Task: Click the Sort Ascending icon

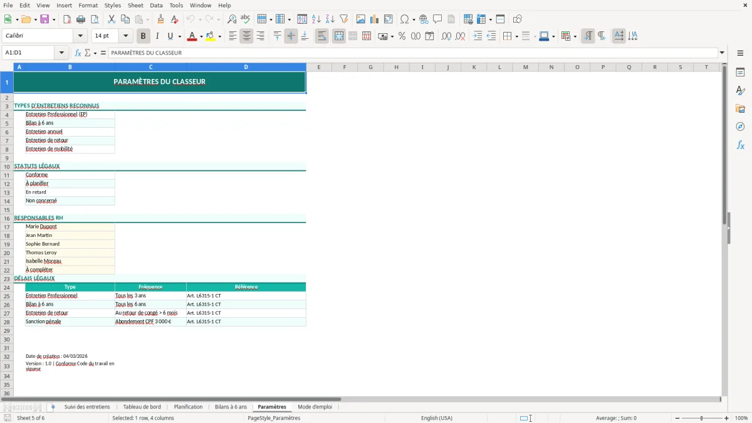Action: [316, 19]
